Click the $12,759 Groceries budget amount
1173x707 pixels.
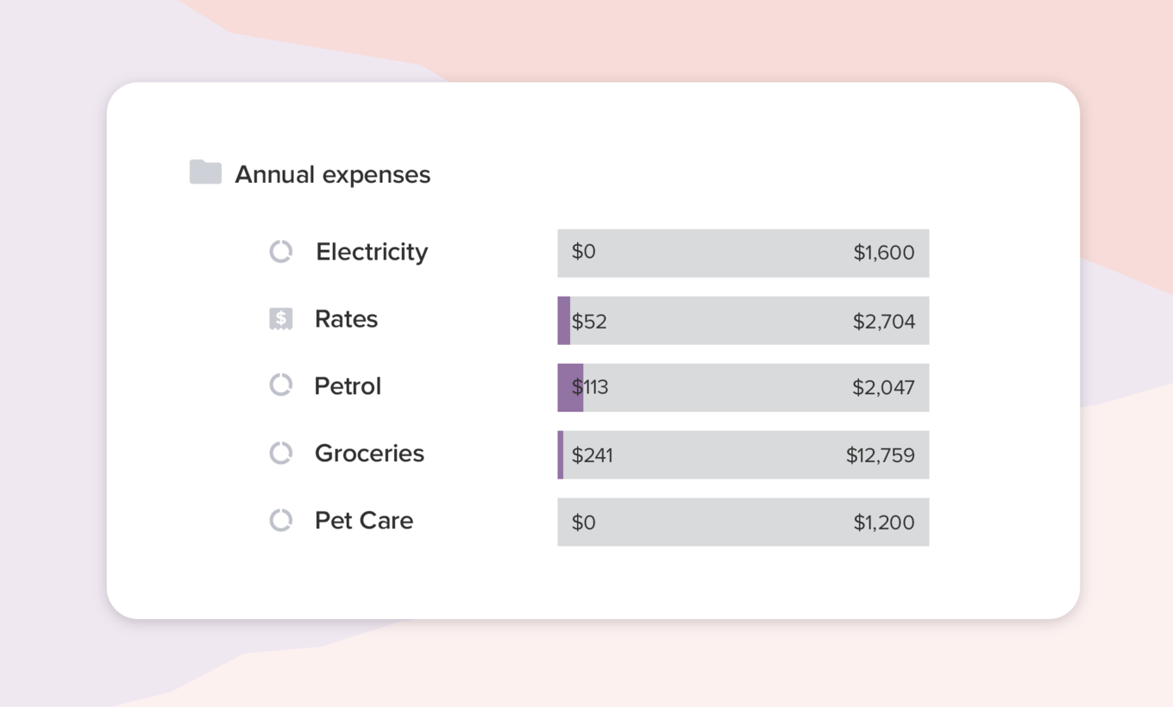(x=881, y=454)
